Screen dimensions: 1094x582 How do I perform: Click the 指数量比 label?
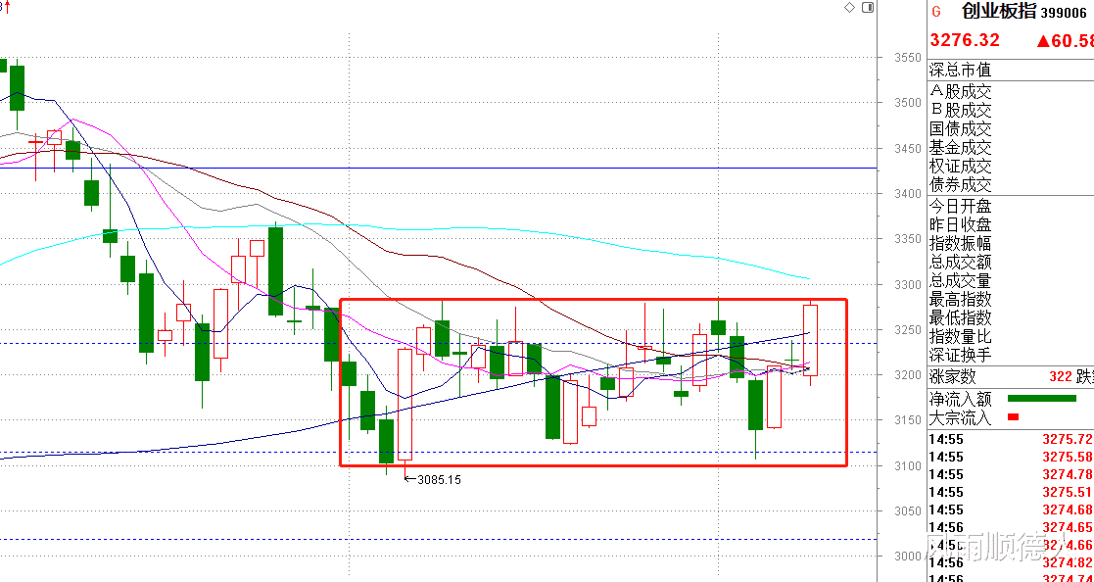960,336
